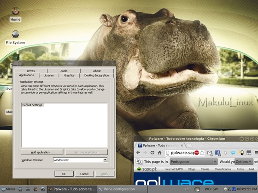
Task: Open the Facebook extension icon
Action: coord(217,153)
